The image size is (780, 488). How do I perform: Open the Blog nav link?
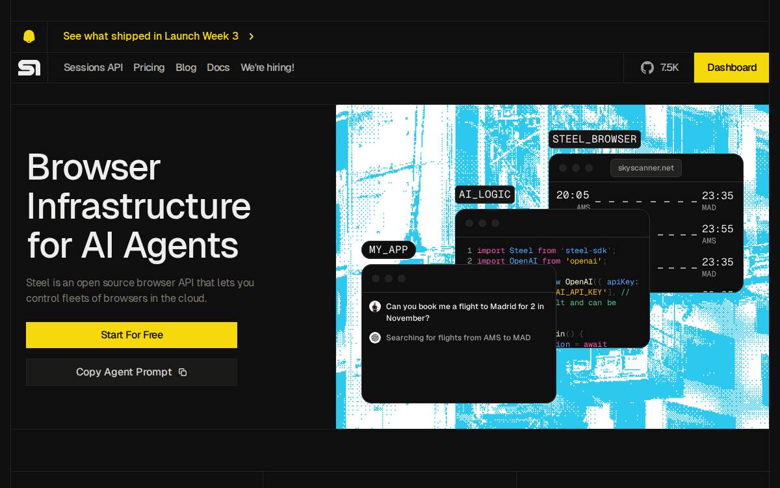point(186,68)
